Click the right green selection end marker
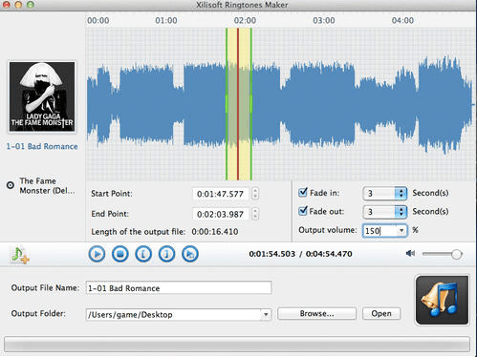This screenshot has width=477, height=357. tap(251, 104)
